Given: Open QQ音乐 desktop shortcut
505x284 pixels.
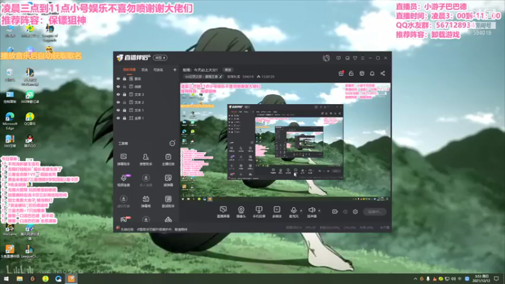Looking at the screenshot, I should [x=30, y=119].
